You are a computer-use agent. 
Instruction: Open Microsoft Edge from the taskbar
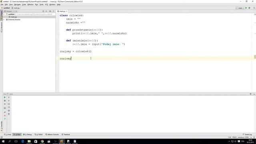coord(23,141)
